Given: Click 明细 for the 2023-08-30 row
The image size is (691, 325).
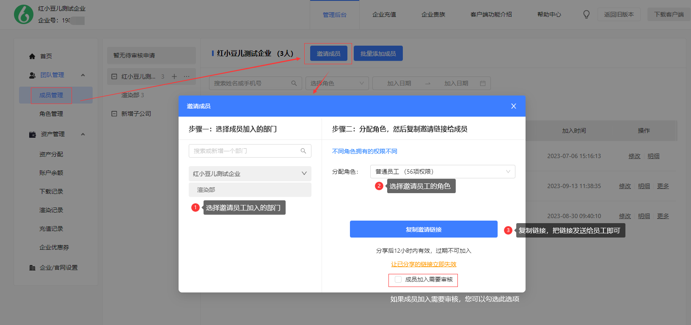Looking at the screenshot, I should click(x=644, y=216).
